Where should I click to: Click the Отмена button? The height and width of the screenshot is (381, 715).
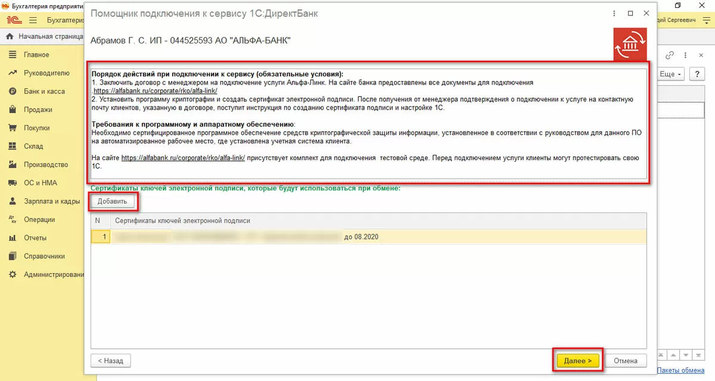(626, 361)
